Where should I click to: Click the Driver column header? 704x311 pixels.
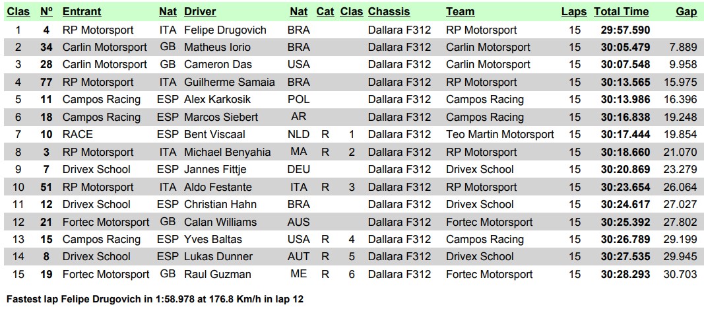[200, 12]
